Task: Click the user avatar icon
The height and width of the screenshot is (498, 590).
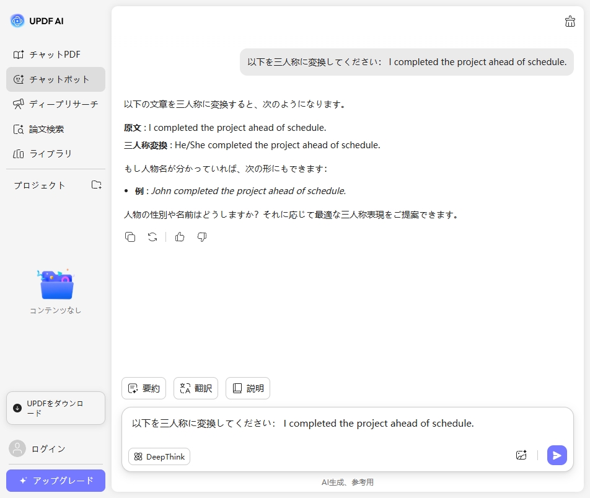Action: (x=17, y=448)
